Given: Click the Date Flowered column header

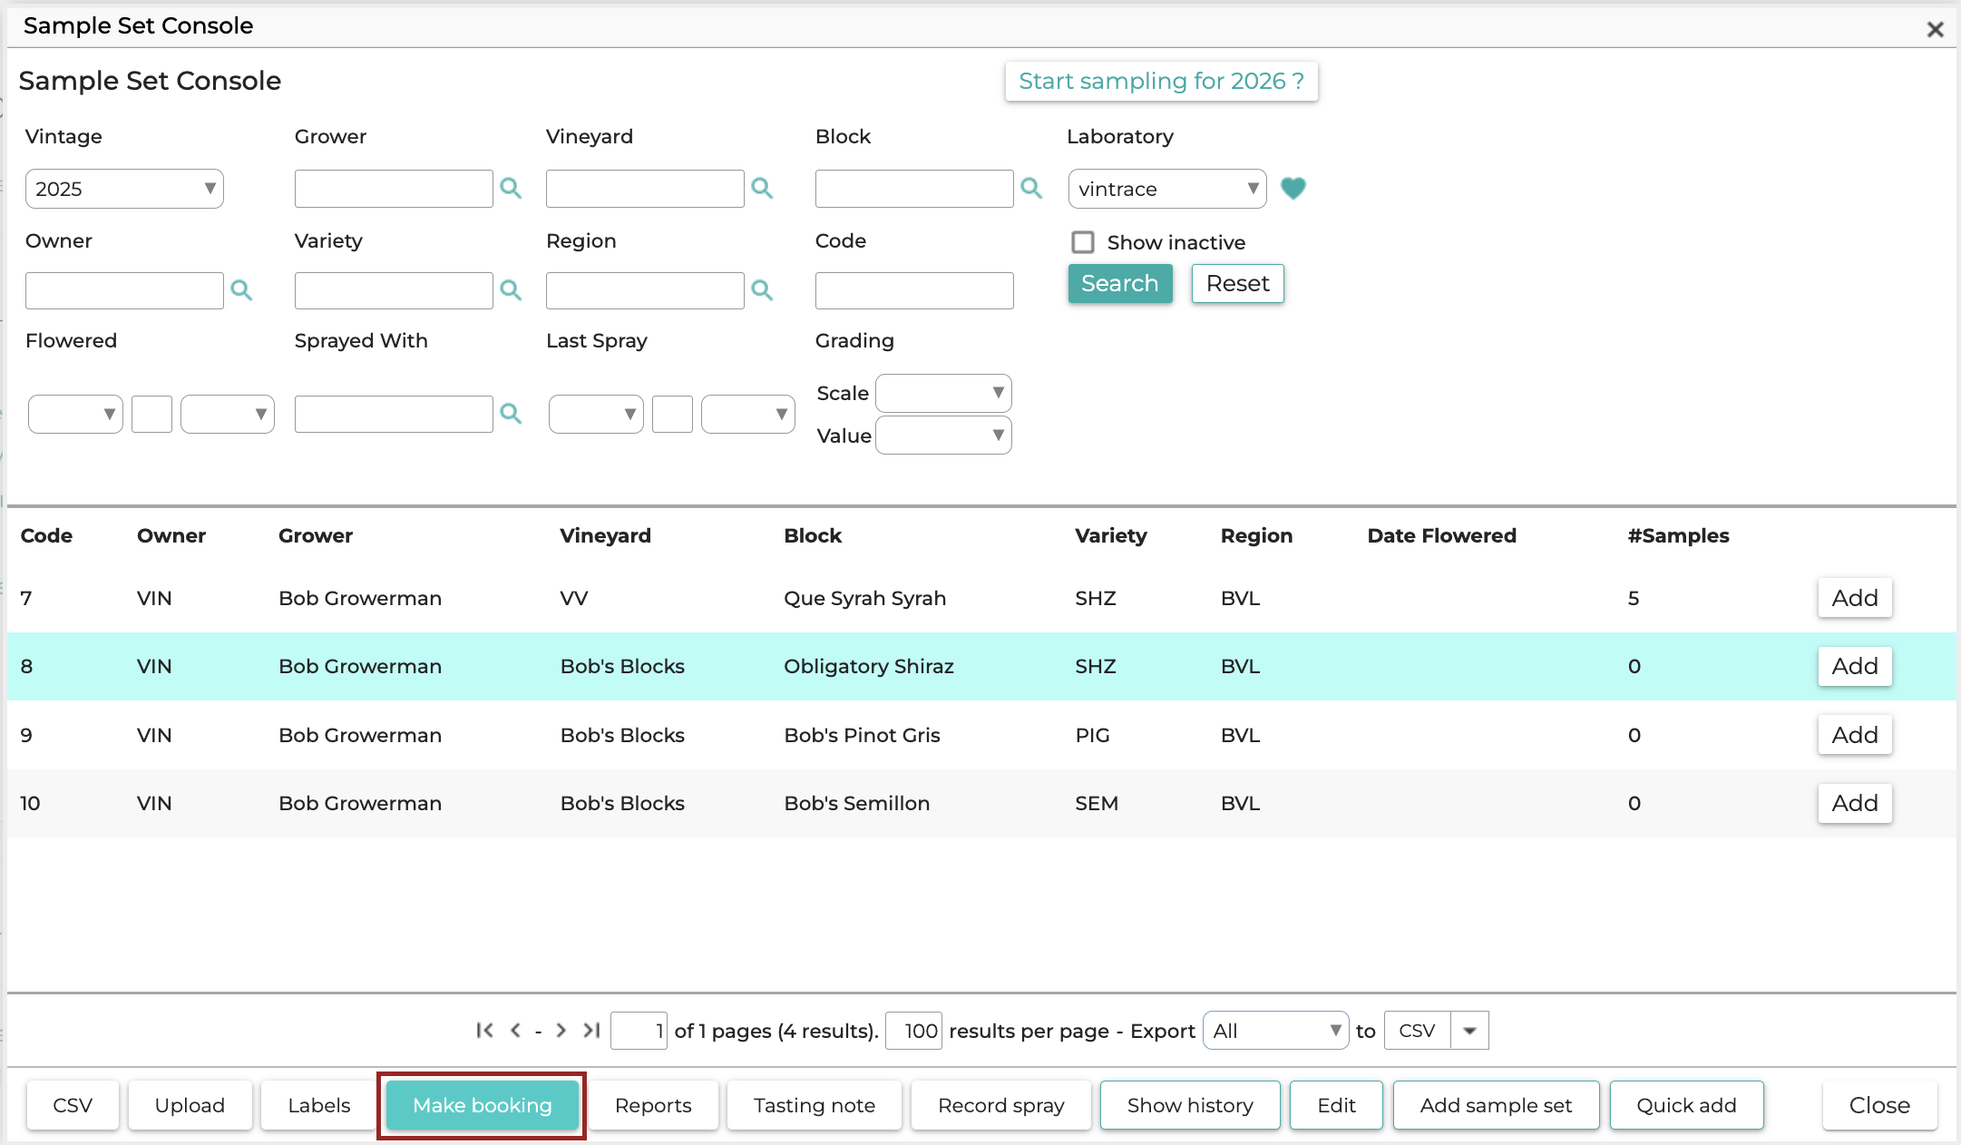Looking at the screenshot, I should tap(1441, 535).
